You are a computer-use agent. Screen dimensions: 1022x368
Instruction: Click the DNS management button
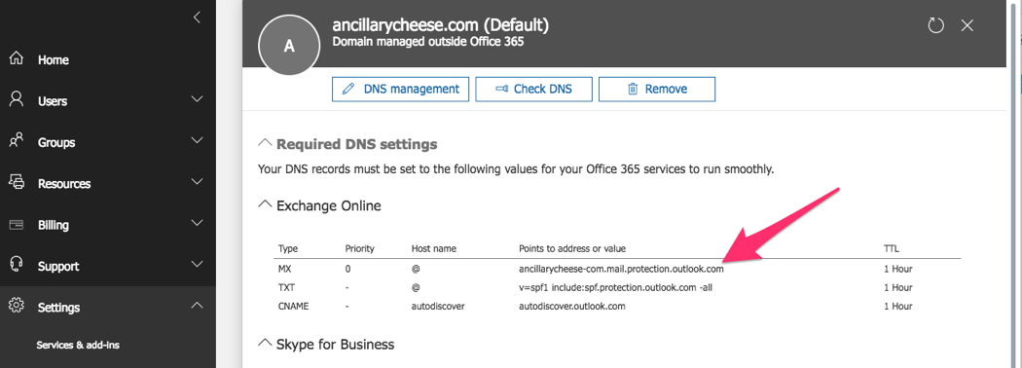click(400, 90)
